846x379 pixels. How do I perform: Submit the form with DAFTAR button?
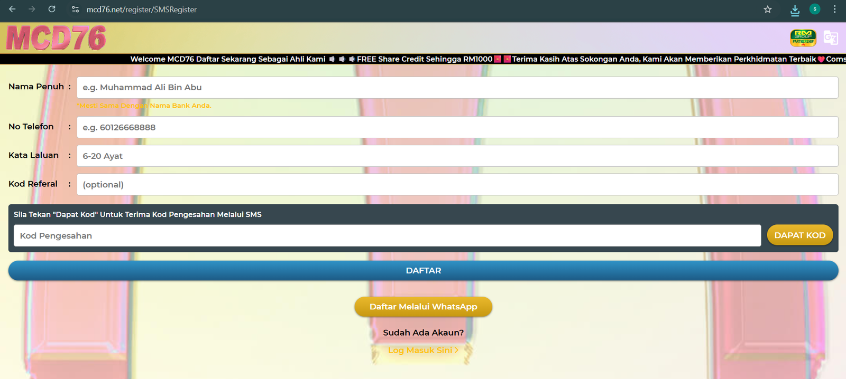423,271
